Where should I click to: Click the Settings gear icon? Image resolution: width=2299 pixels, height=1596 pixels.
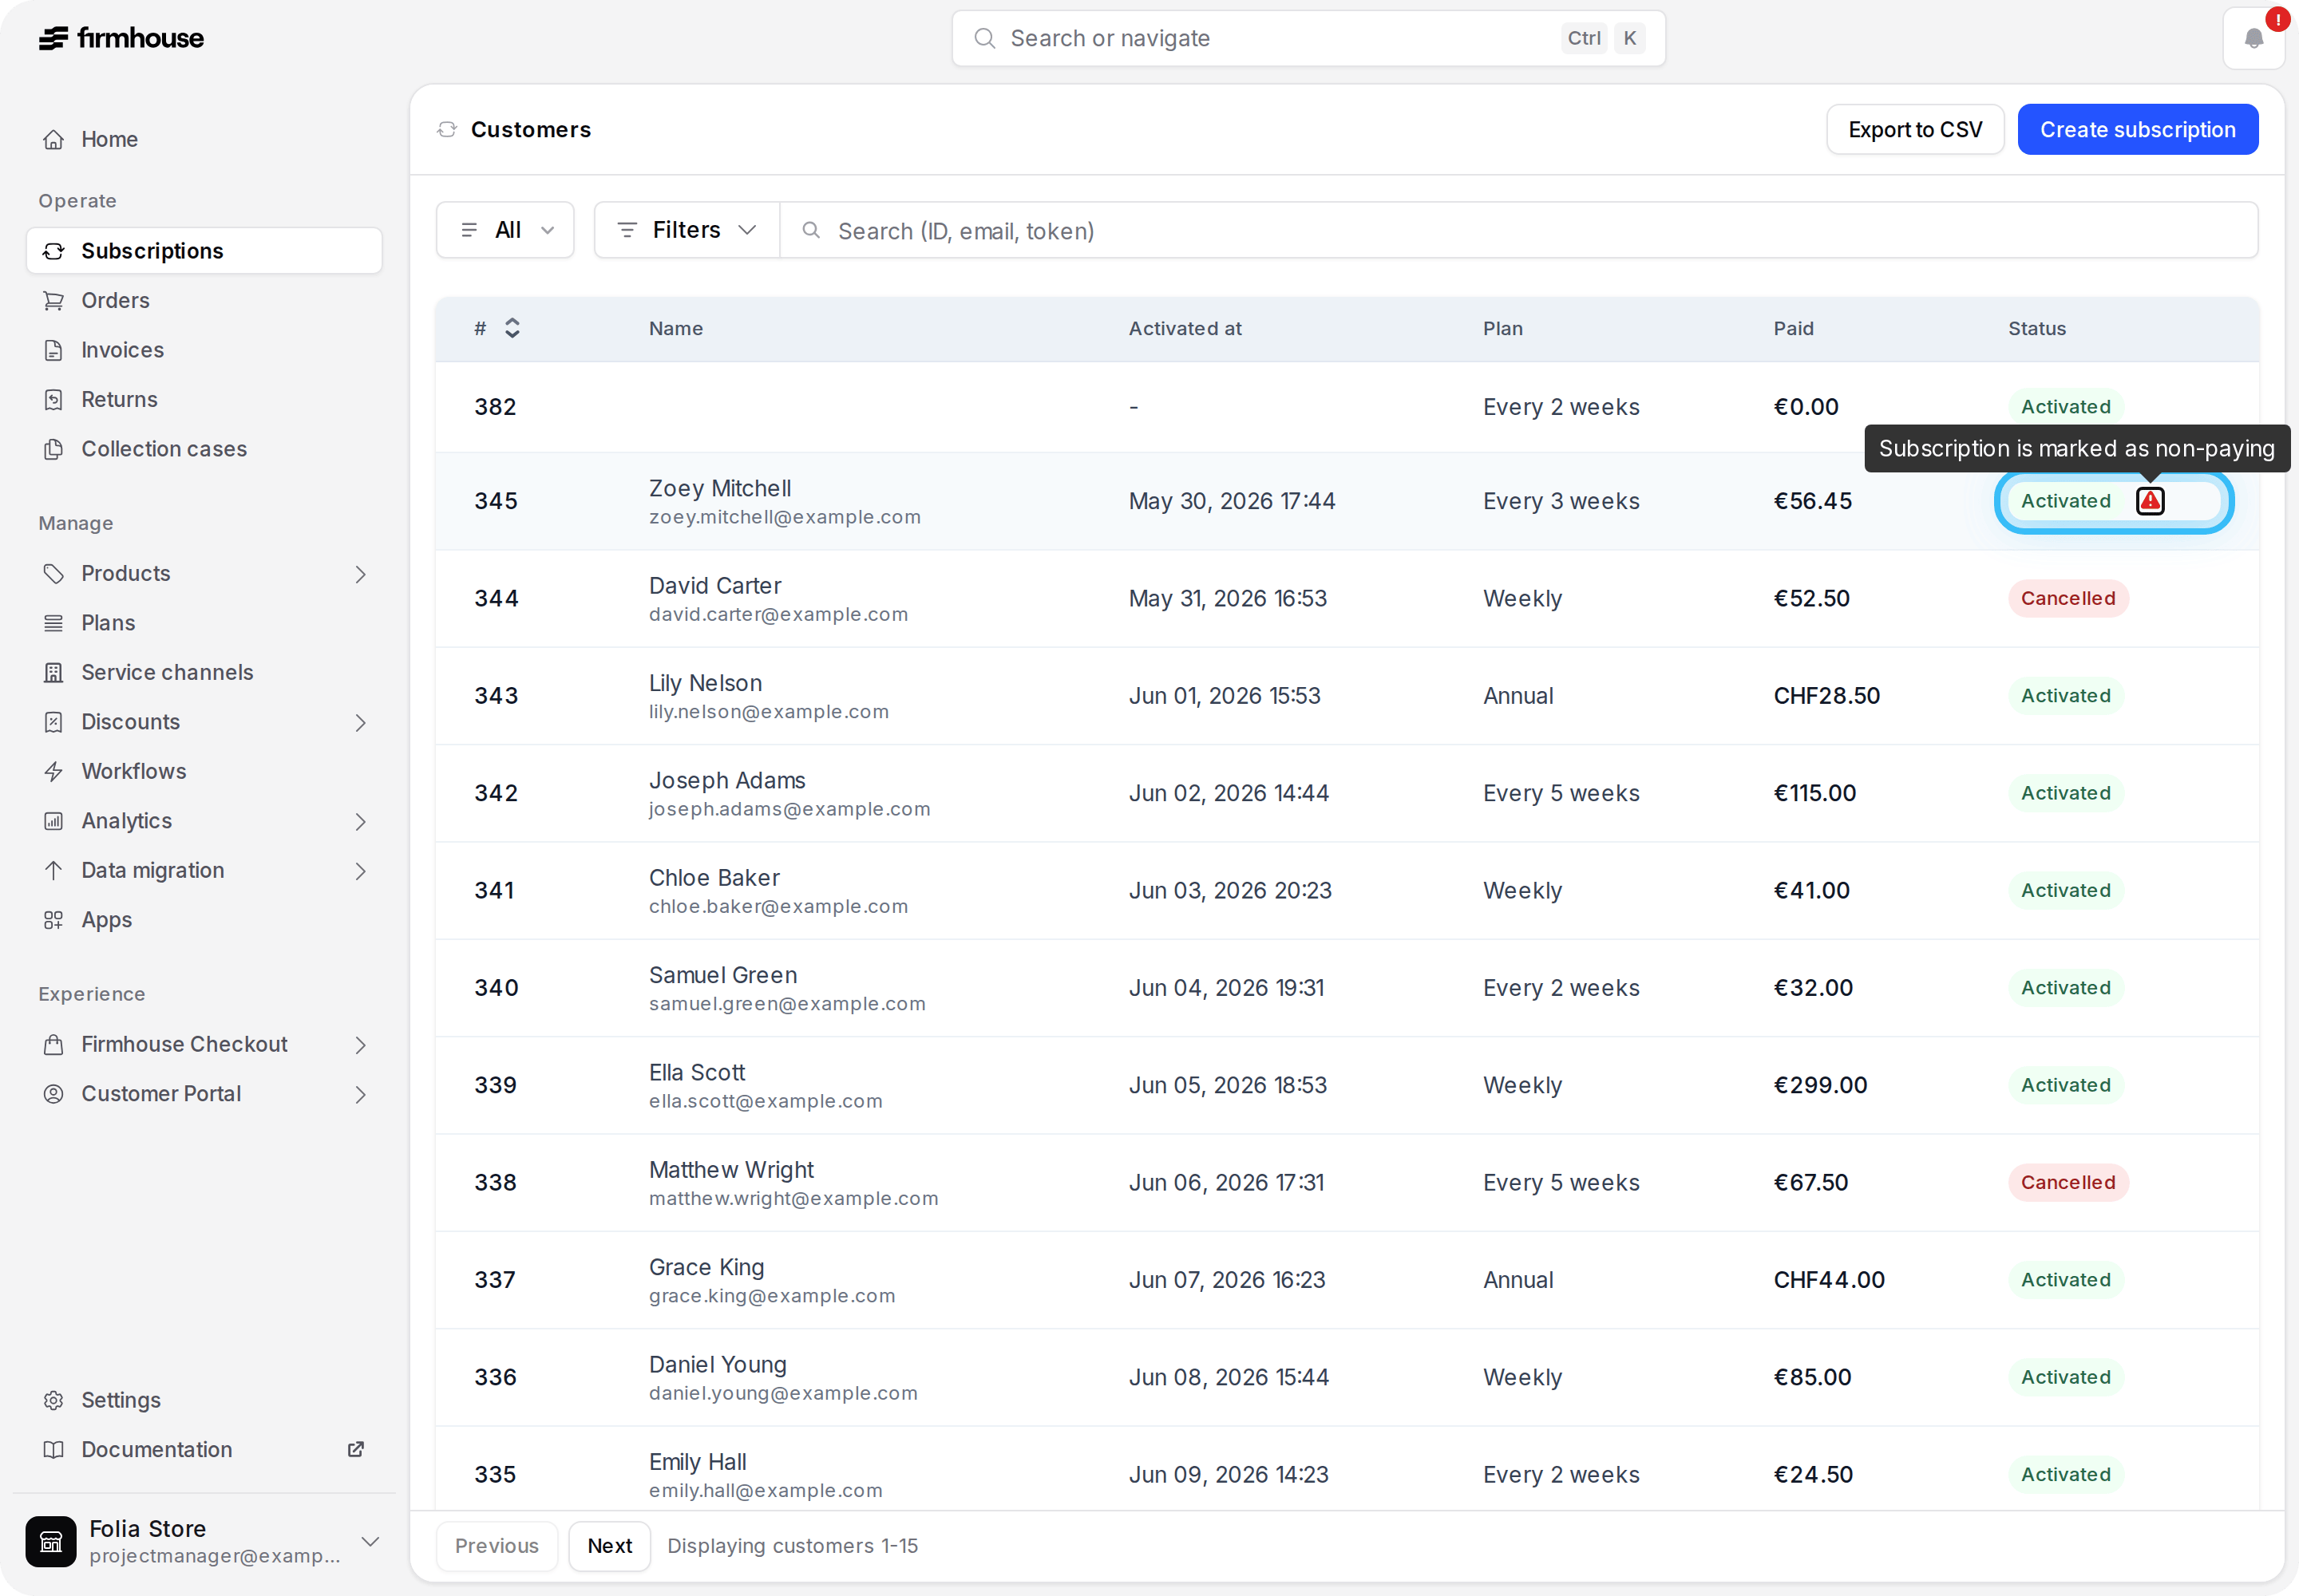point(54,1400)
